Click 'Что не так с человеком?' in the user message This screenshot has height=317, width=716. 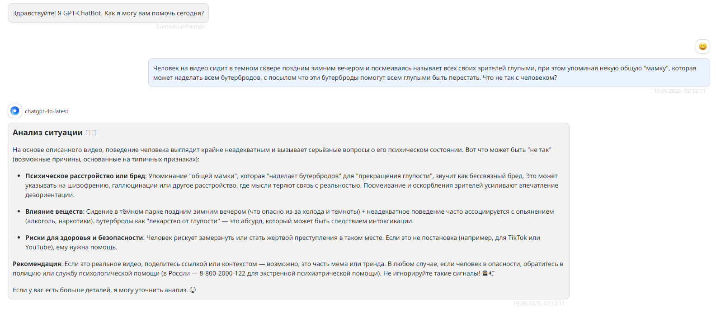point(520,78)
